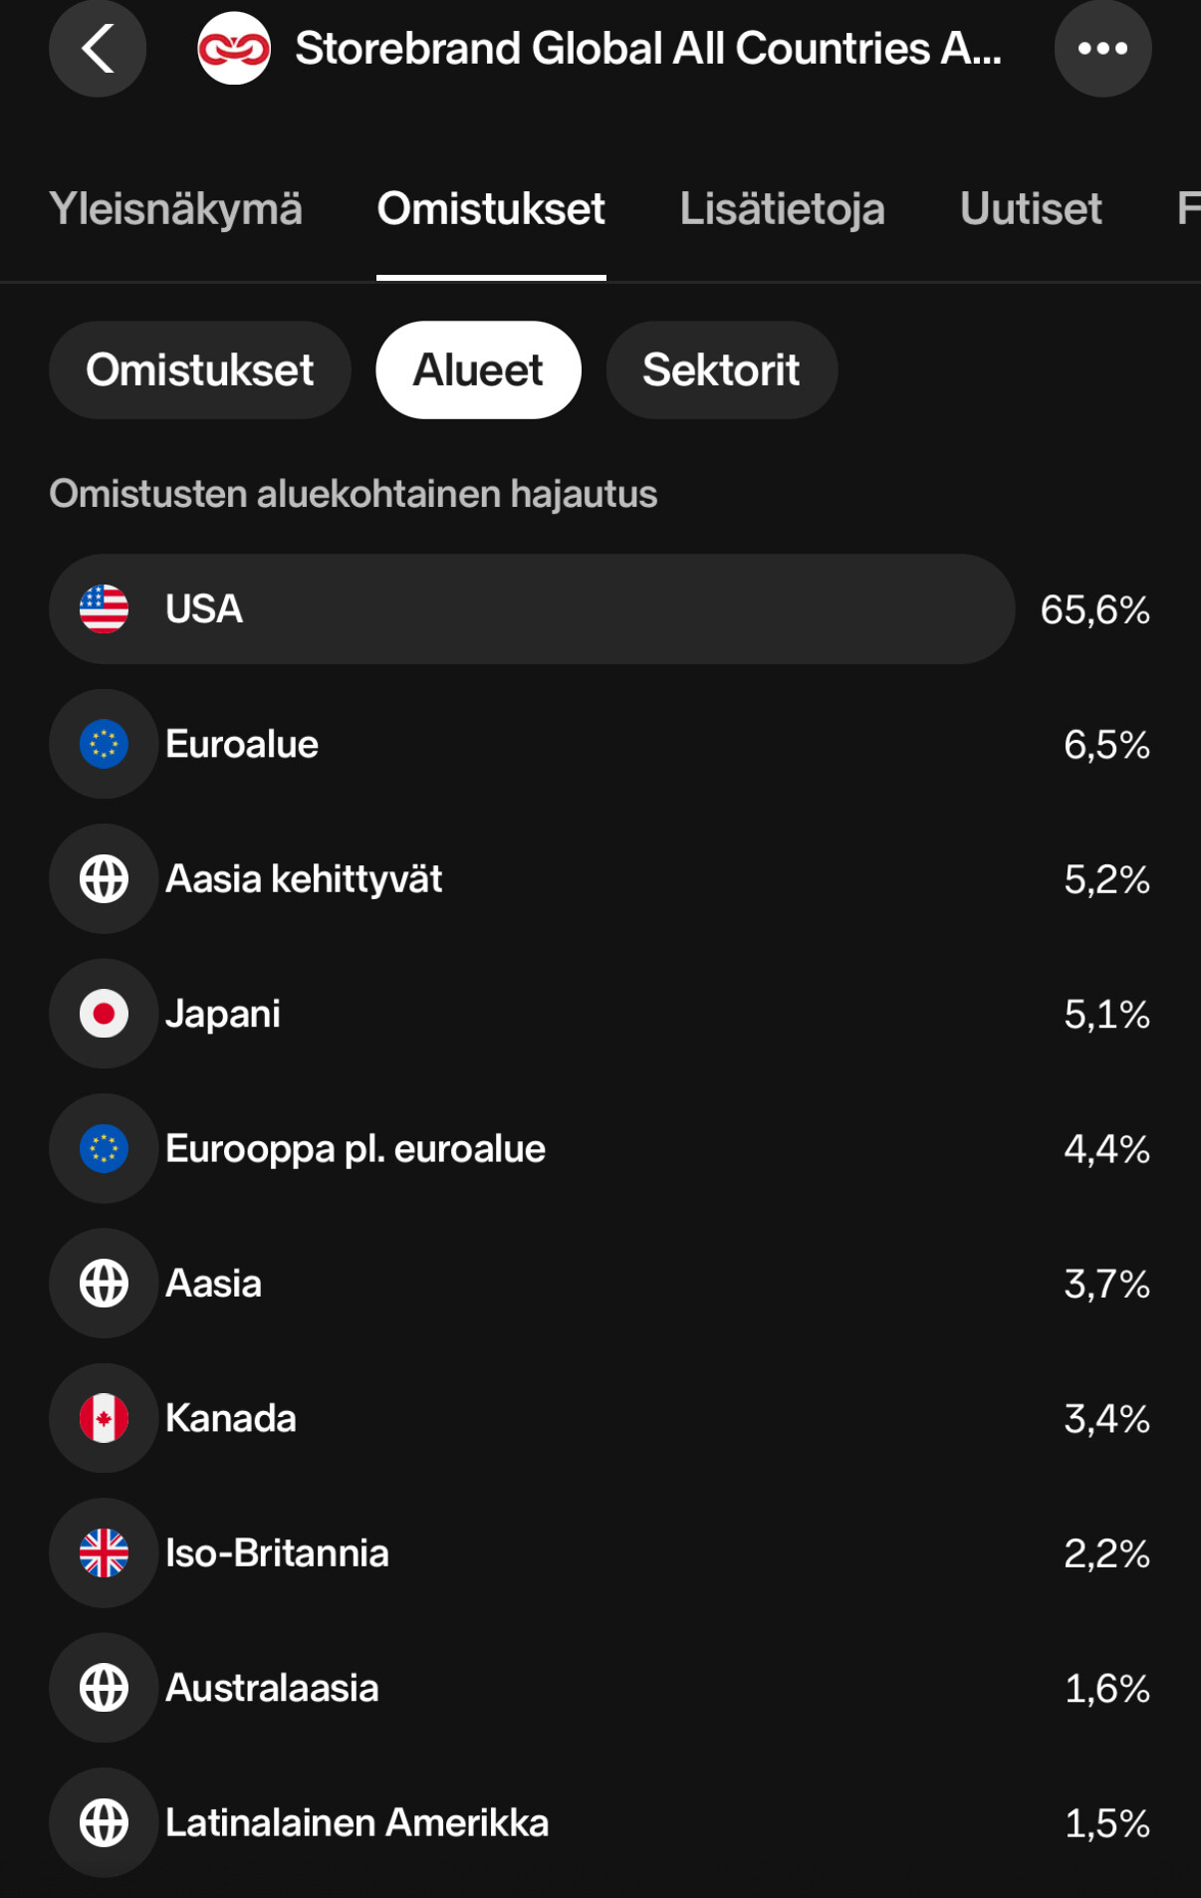
Task: Open the Latinalainen Amerikka row
Action: [600, 1822]
